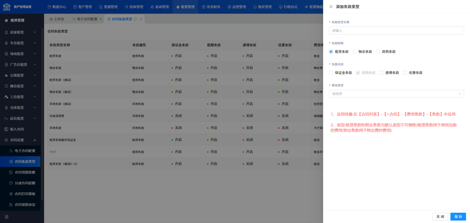Click the 条款类型名称 input field
Image resolution: width=470 pixels, height=223 pixels.
point(396,30)
